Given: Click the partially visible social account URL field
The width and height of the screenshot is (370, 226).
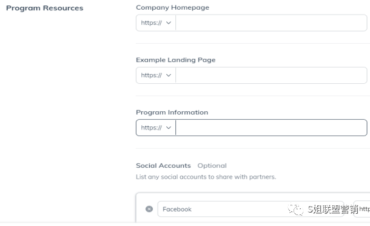Looking at the screenshot, I should click(x=362, y=209).
